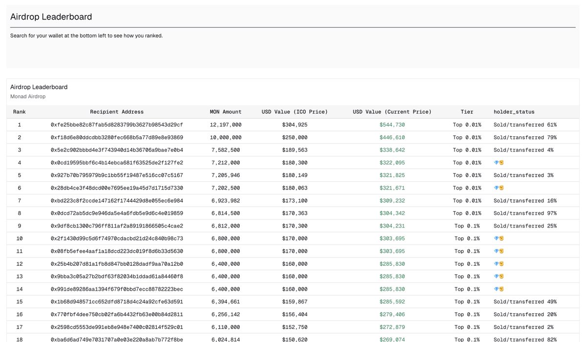Image resolution: width=586 pixels, height=342 pixels.
Task: Select address 0x2598cd5553de991eb8e948e7400c02814f529c01
Action: point(117,327)
